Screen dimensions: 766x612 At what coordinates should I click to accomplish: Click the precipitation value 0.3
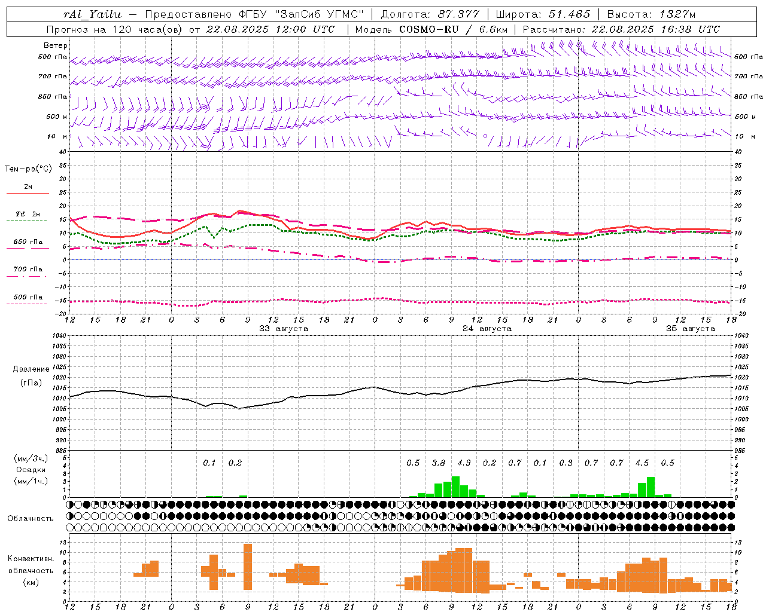[x=566, y=463]
